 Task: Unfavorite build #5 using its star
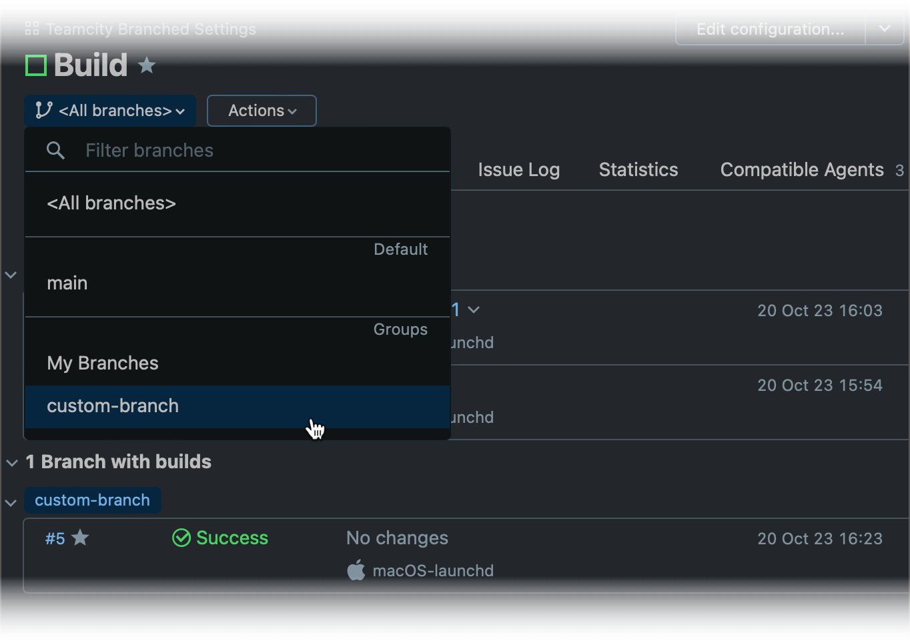pos(81,537)
